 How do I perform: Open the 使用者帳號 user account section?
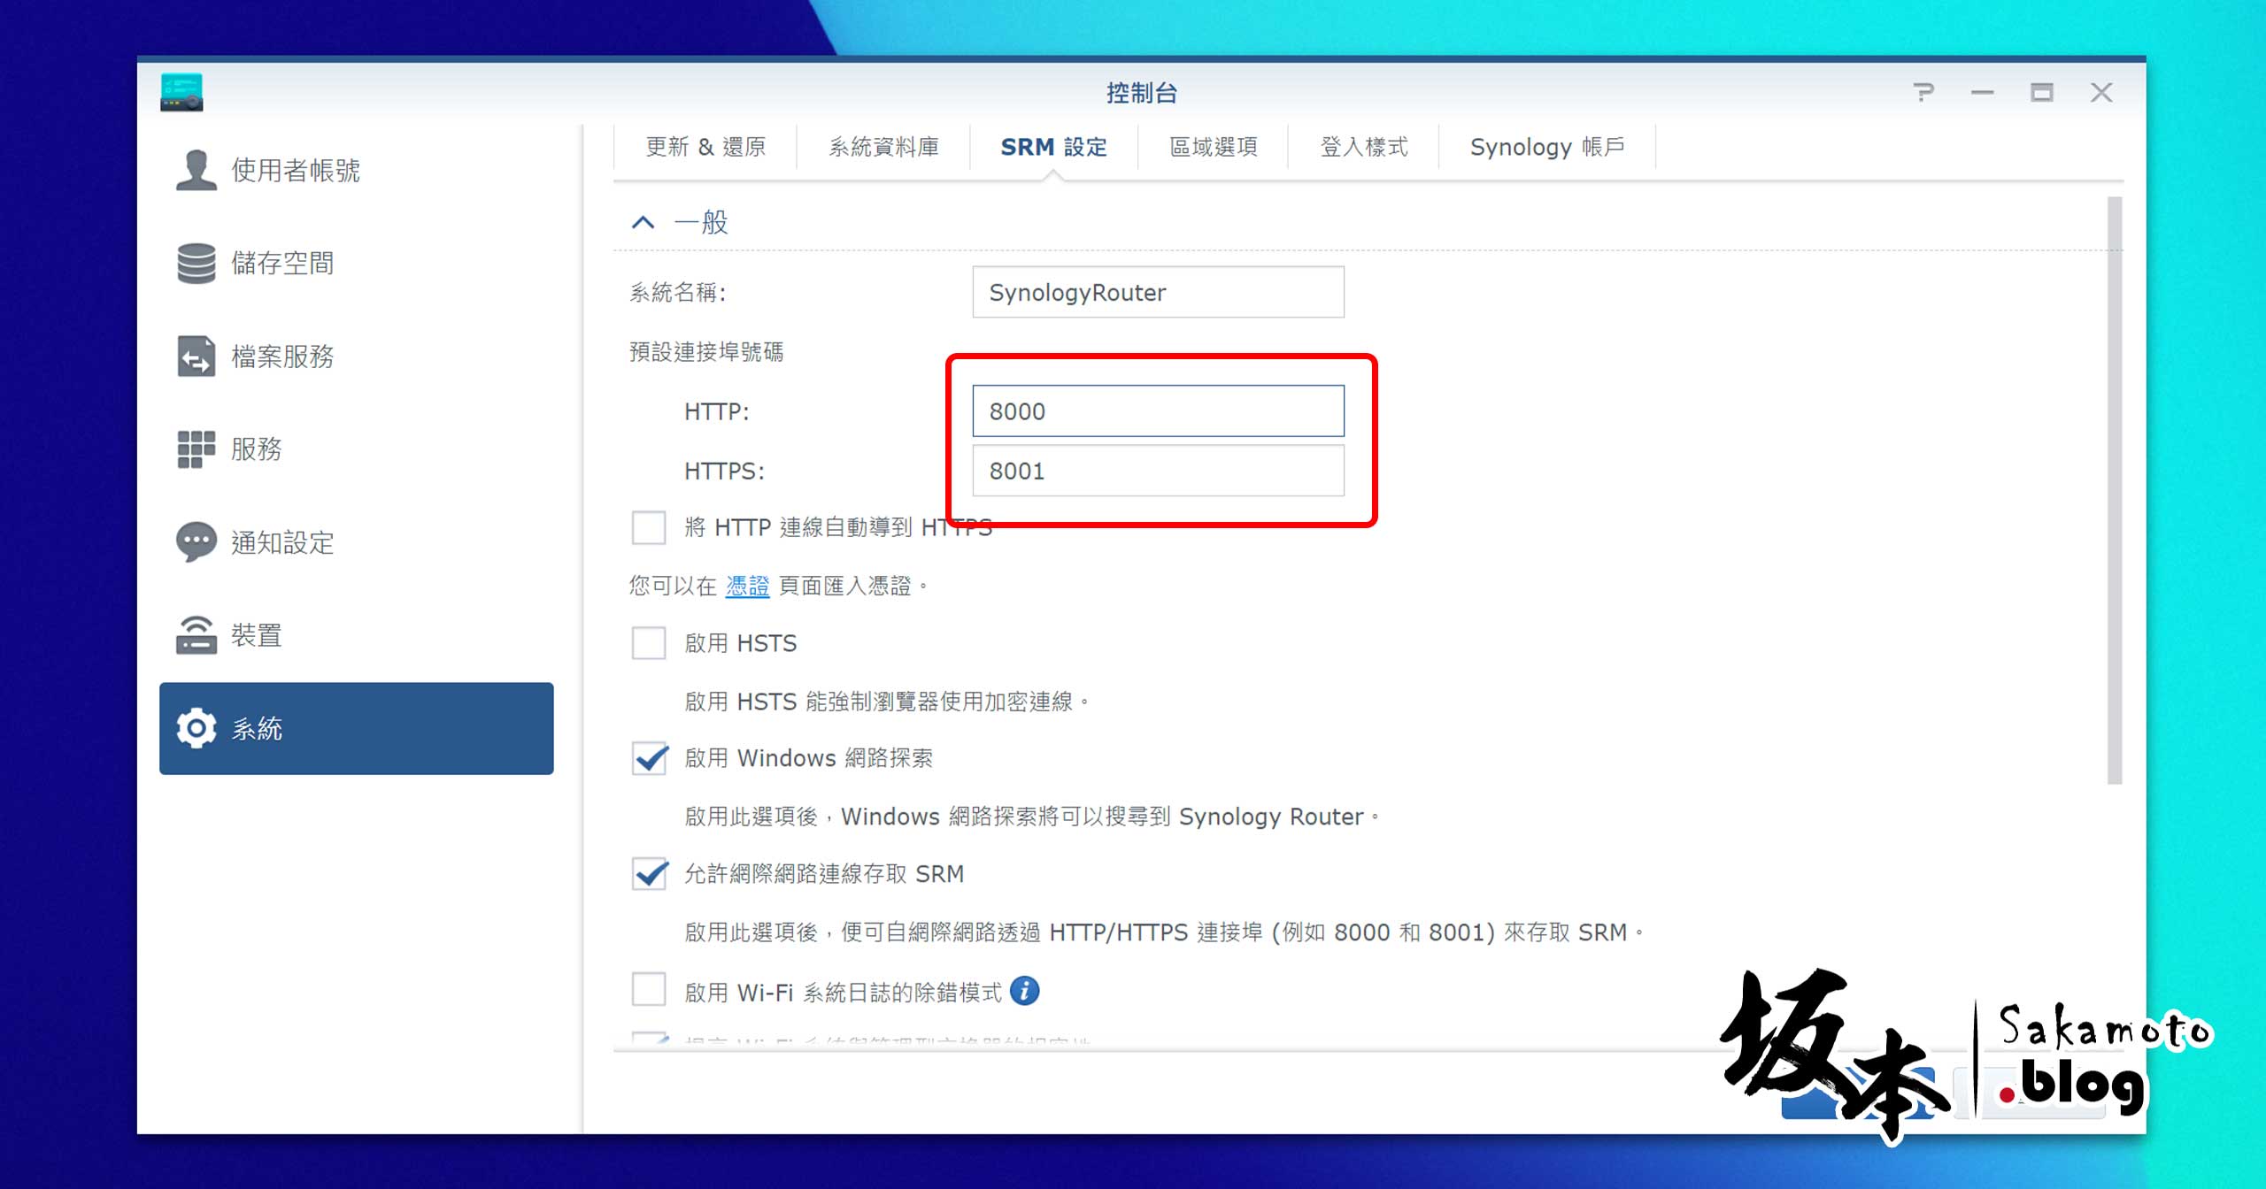click(356, 170)
